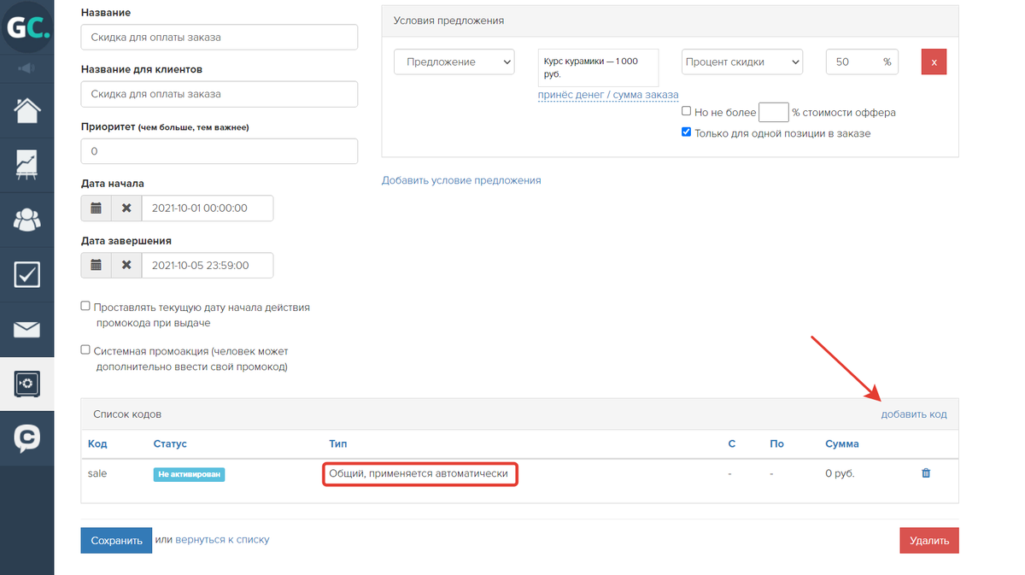Uncheck Только для одной позиции в заказе
Screen dimensions: 1025x575
pos(686,132)
